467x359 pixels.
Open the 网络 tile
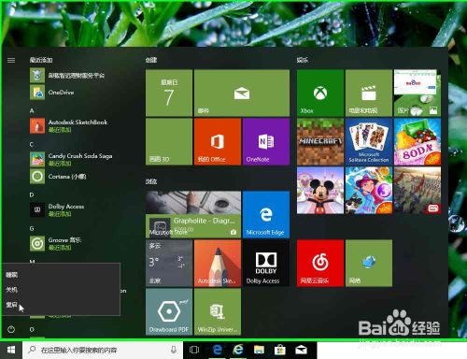[x=369, y=264]
